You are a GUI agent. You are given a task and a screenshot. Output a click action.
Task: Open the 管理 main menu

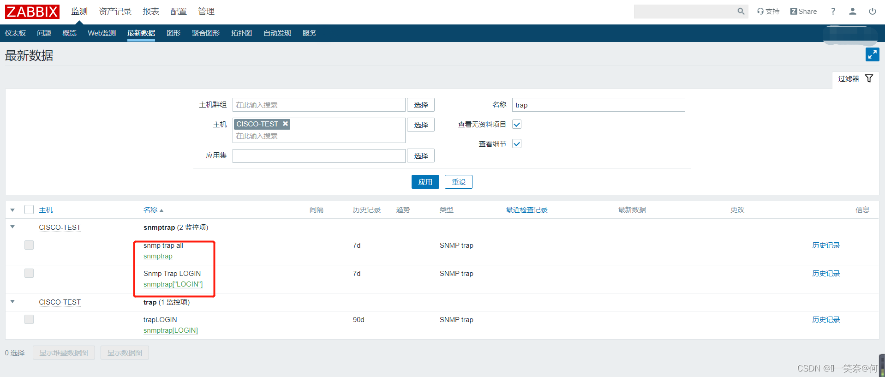[x=206, y=12]
